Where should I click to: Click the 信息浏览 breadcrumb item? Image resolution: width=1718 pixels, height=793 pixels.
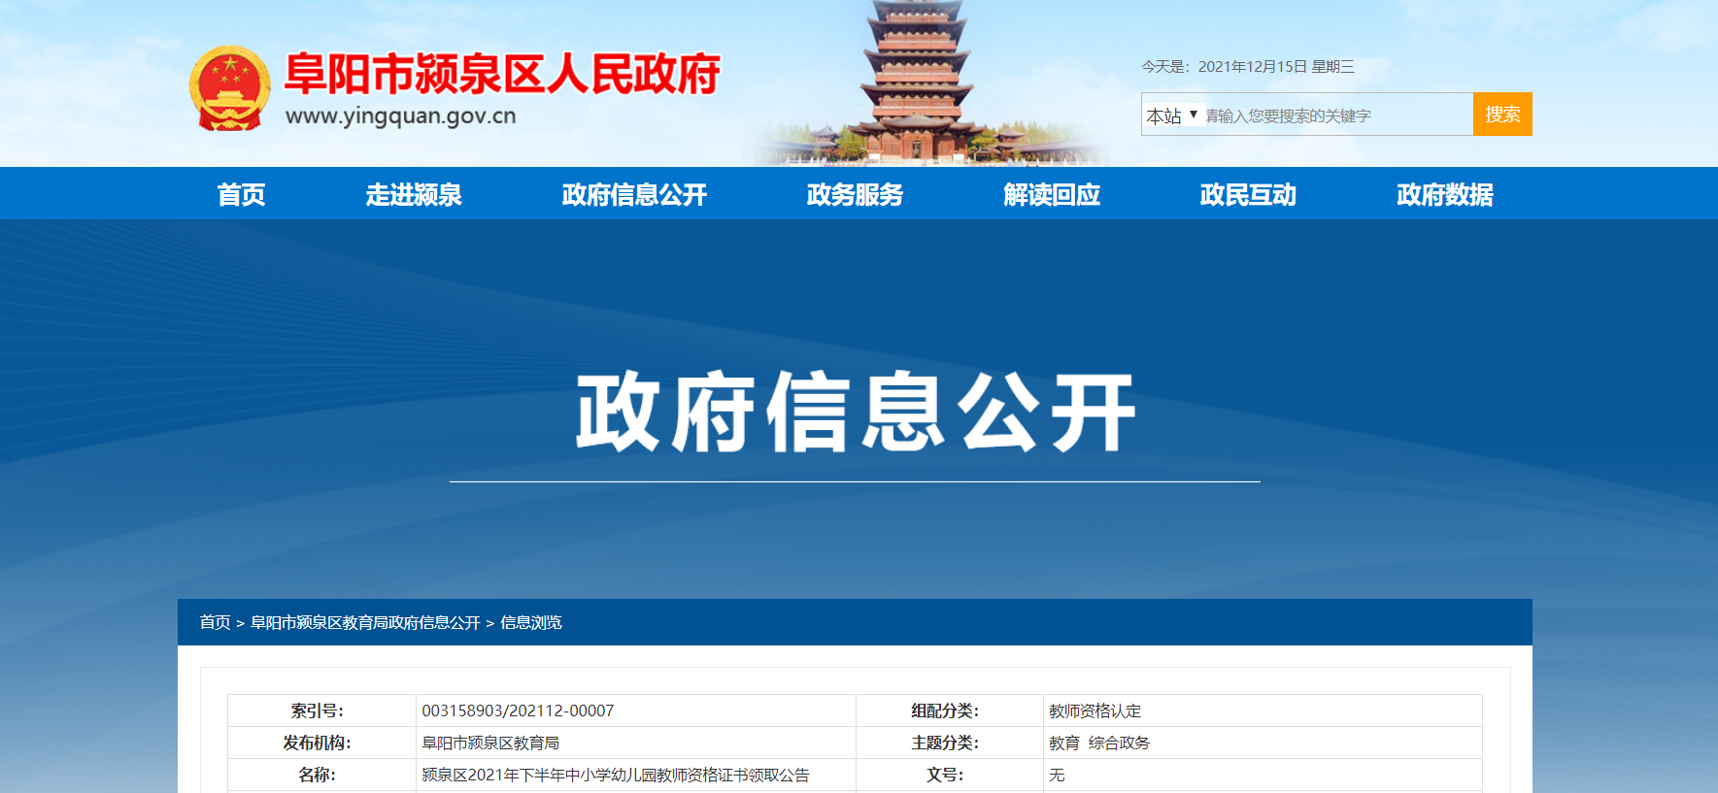531,622
